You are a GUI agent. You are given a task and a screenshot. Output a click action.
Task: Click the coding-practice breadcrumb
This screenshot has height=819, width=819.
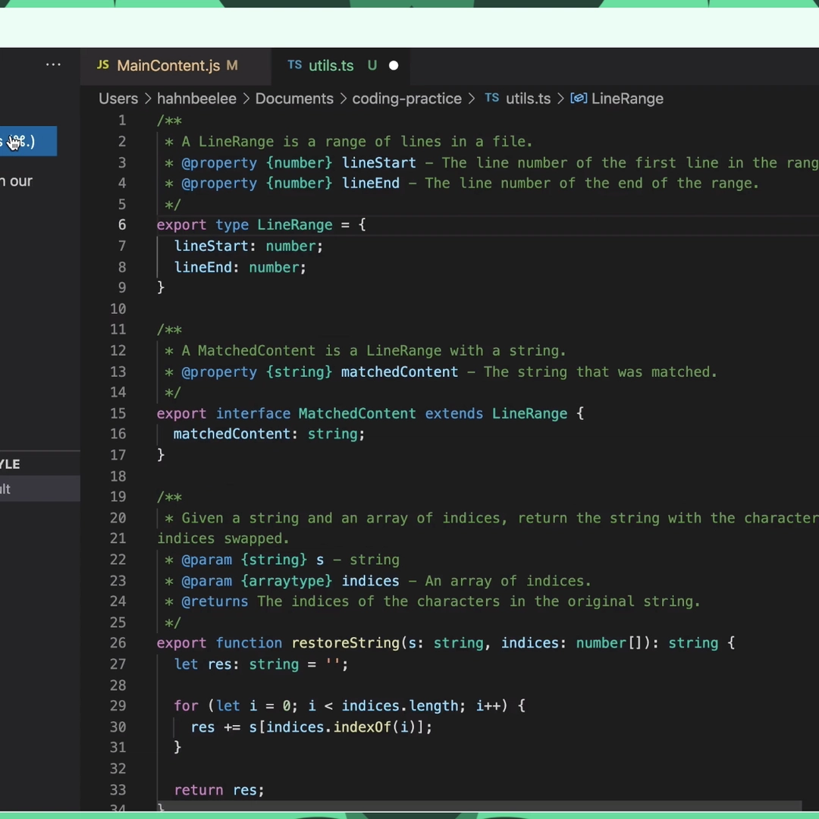click(407, 99)
